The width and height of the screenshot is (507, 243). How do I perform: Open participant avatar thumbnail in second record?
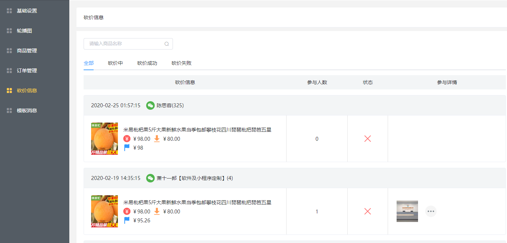[x=407, y=211]
